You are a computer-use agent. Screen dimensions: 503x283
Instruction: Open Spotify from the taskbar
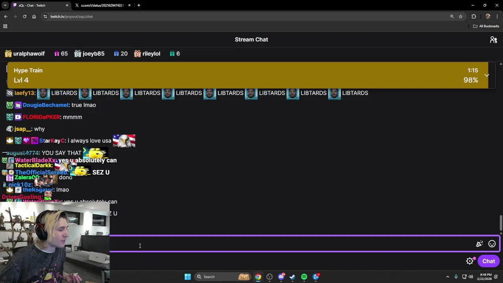click(304, 277)
